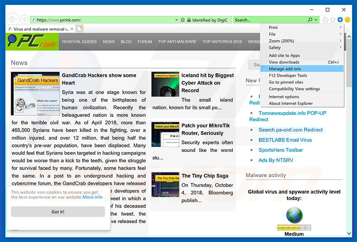The height and width of the screenshot is (242, 357).
Task: Click the page scroll-down arrow
Action: tap(349, 233)
